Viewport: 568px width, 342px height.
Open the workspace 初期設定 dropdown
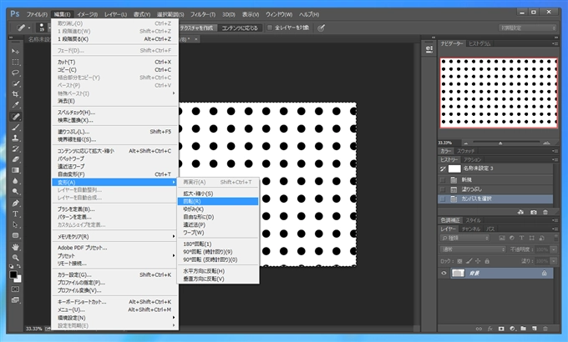point(527,28)
